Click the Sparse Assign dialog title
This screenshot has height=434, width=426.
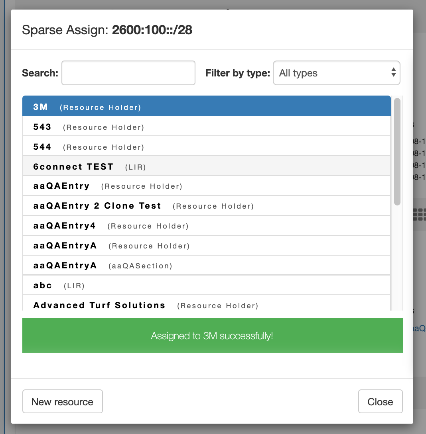coord(107,30)
